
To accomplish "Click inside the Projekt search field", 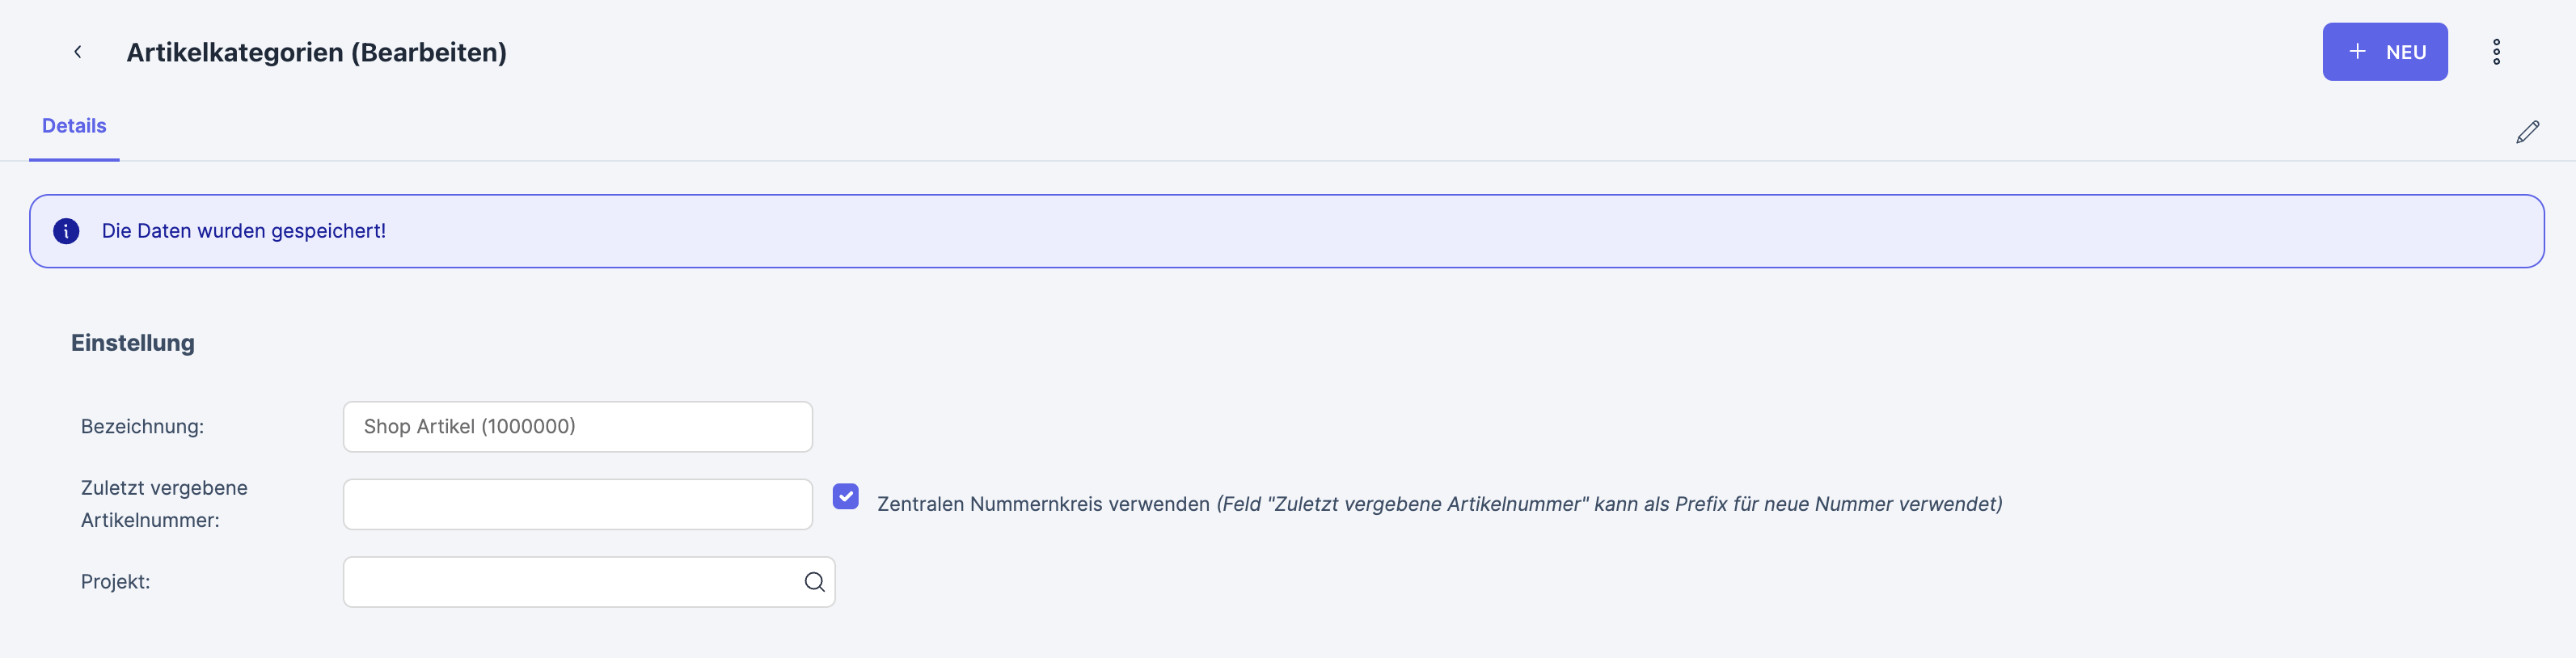I will (570, 582).
